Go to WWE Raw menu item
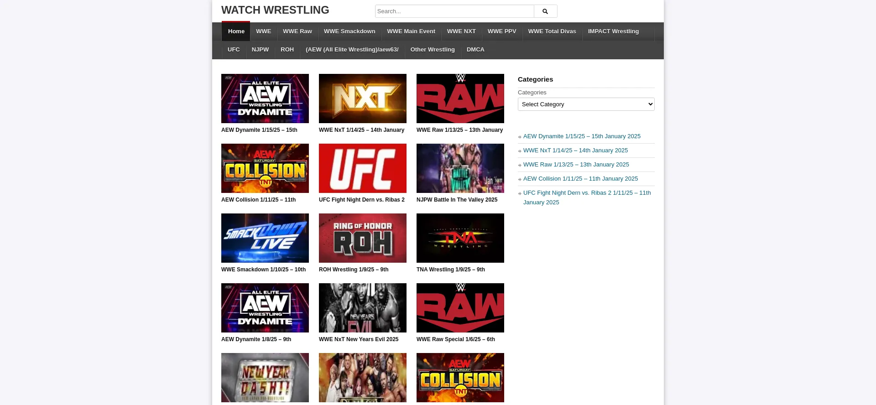Viewport: 876px width, 405px height. tap(297, 31)
